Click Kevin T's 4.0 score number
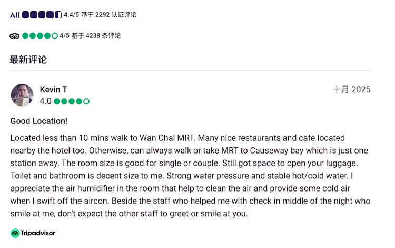This screenshot has height=248, width=395. tap(45, 101)
